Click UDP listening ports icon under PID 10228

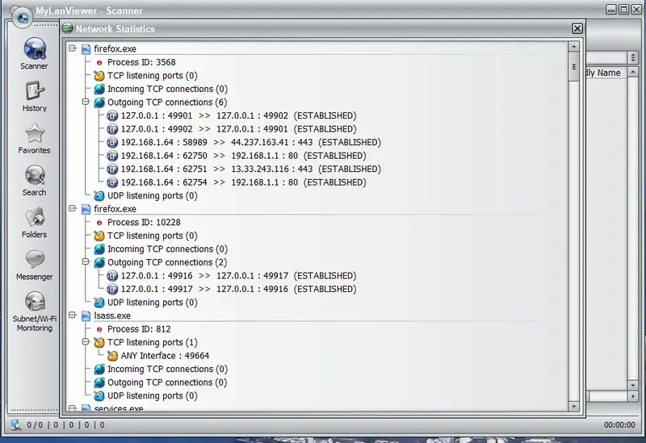pos(99,303)
